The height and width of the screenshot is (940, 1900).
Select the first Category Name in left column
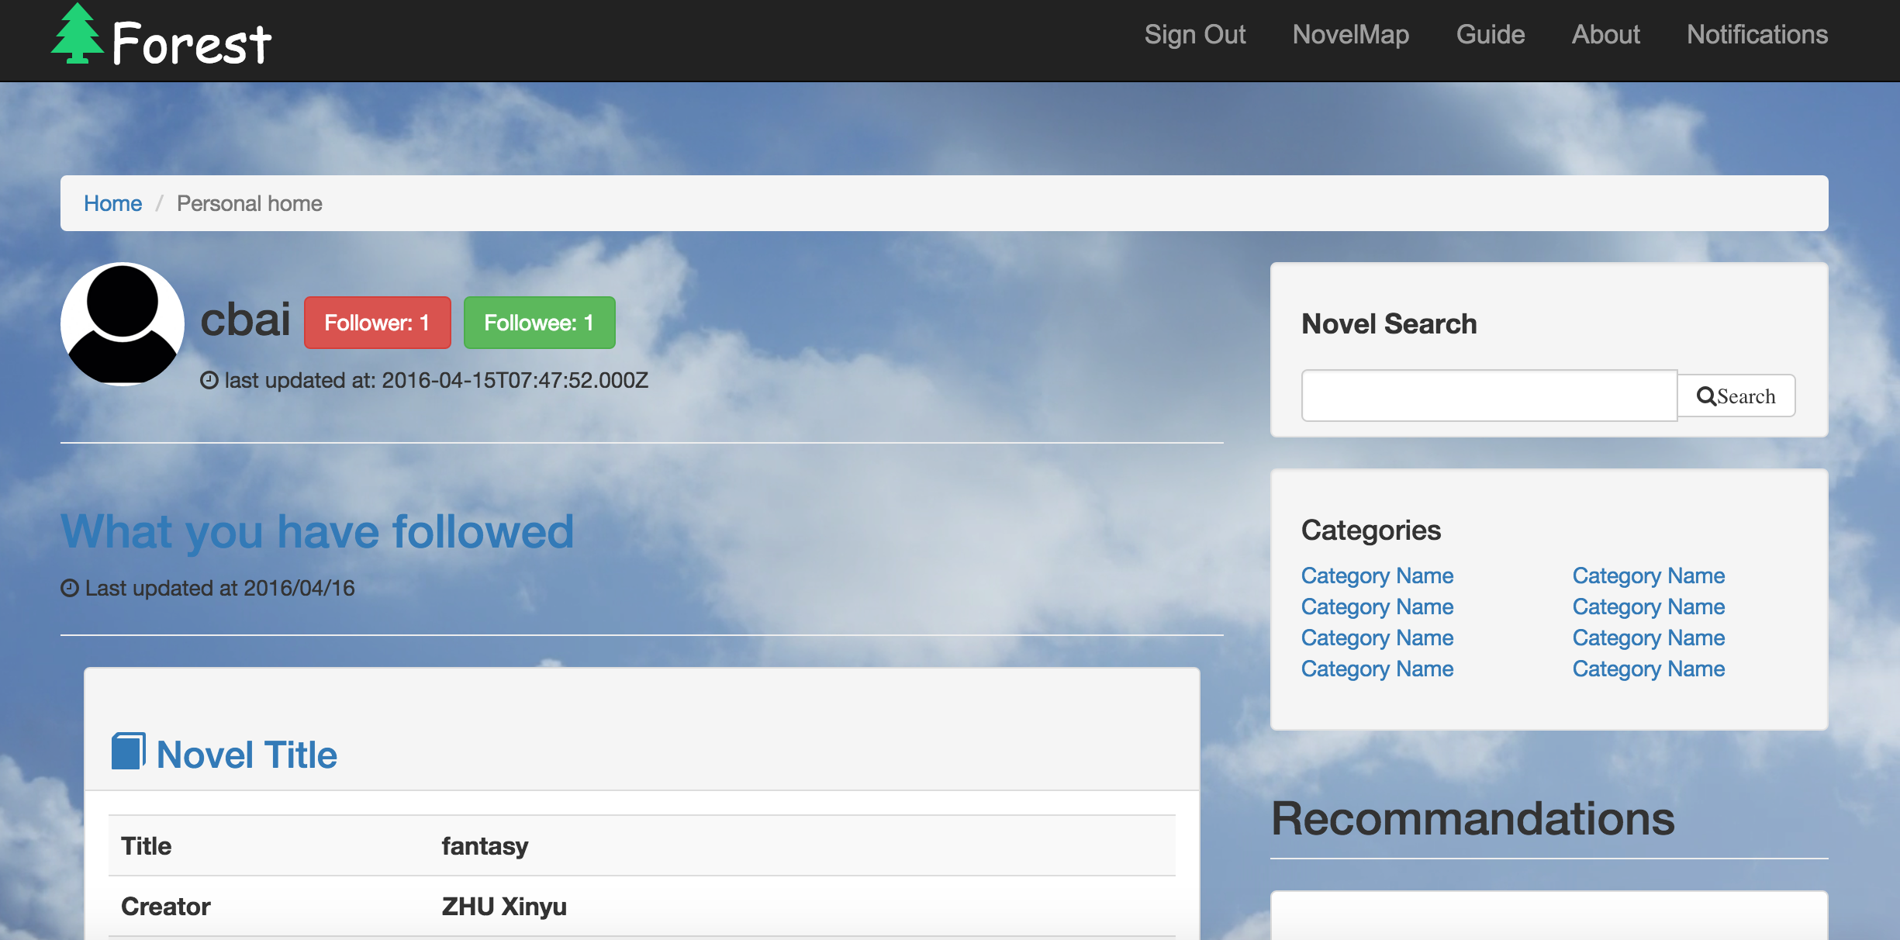(1377, 575)
